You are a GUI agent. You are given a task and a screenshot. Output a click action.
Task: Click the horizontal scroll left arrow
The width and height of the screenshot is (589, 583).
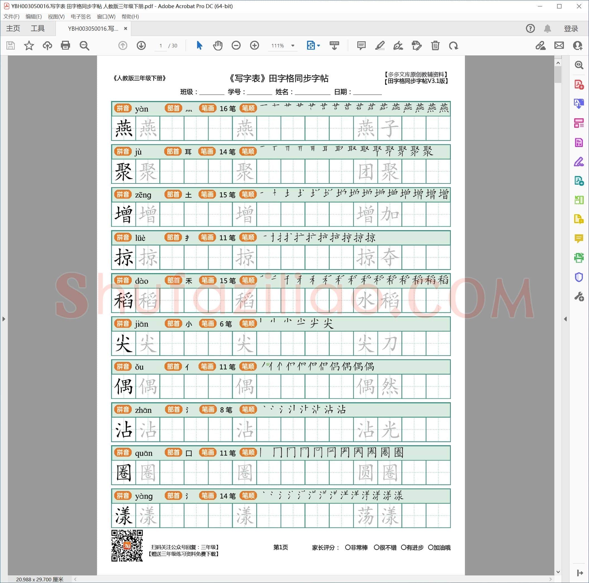[75, 579]
